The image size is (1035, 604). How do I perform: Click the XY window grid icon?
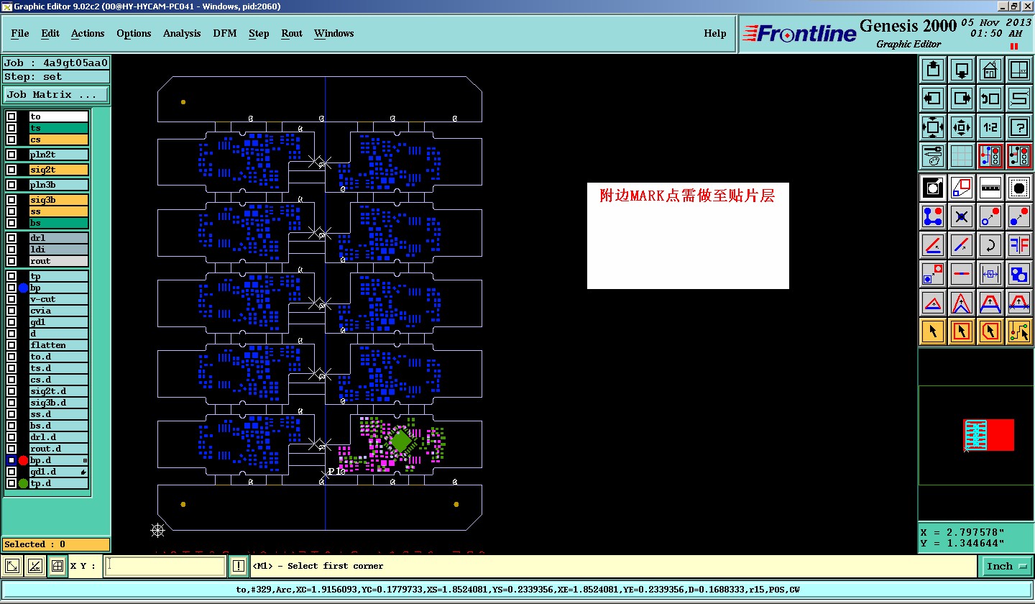pos(1018,70)
